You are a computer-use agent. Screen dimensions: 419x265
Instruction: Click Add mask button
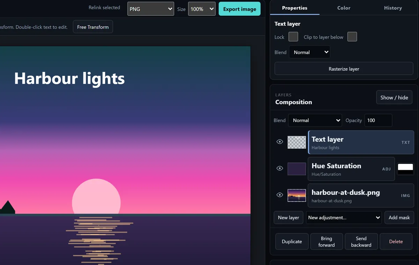pyautogui.click(x=399, y=218)
